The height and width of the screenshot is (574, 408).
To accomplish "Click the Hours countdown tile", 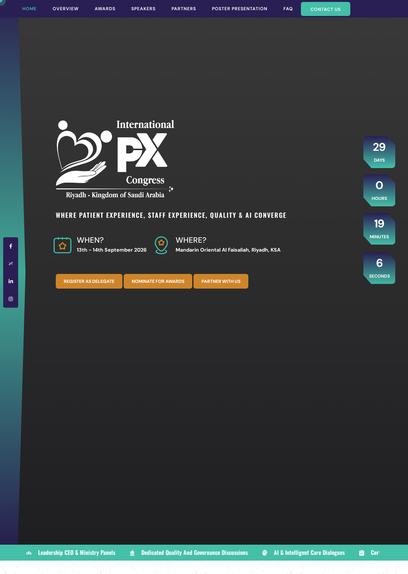I will 379,190.
